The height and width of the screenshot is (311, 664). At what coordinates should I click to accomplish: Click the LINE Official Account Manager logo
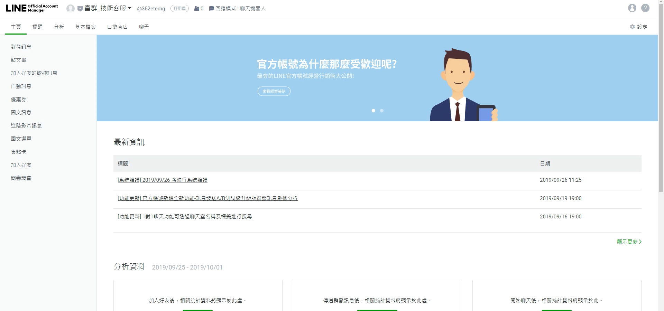click(32, 8)
